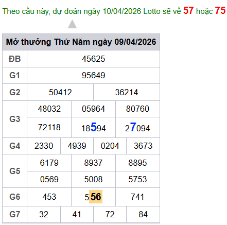This screenshot has width=227, height=225.
Task: Click the G5 number 5008
Action: 93,179
